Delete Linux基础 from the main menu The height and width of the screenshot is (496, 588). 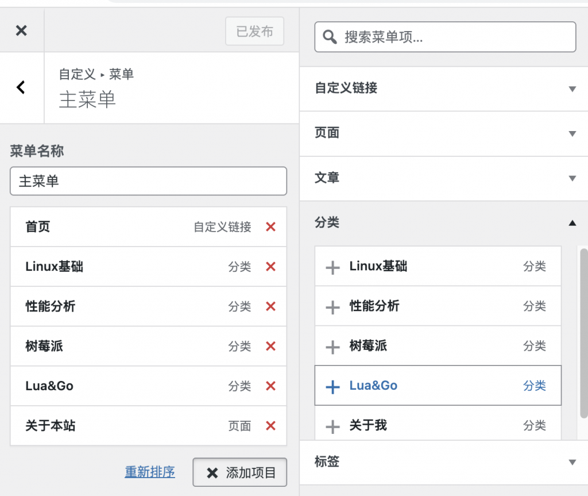tap(270, 267)
